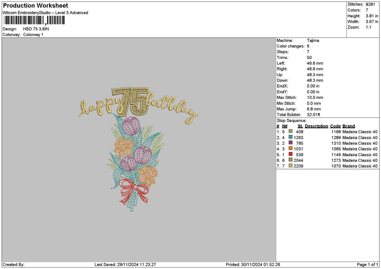Image resolution: width=381 pixels, height=269 pixels.
Task: Click stitch count 1031 in row 4
Action: coord(298,149)
